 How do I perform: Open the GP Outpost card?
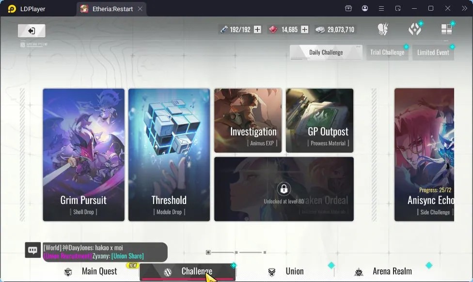click(320, 120)
